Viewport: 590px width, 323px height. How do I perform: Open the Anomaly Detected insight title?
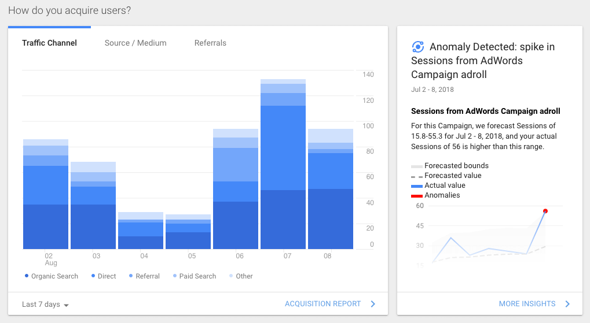point(483,61)
